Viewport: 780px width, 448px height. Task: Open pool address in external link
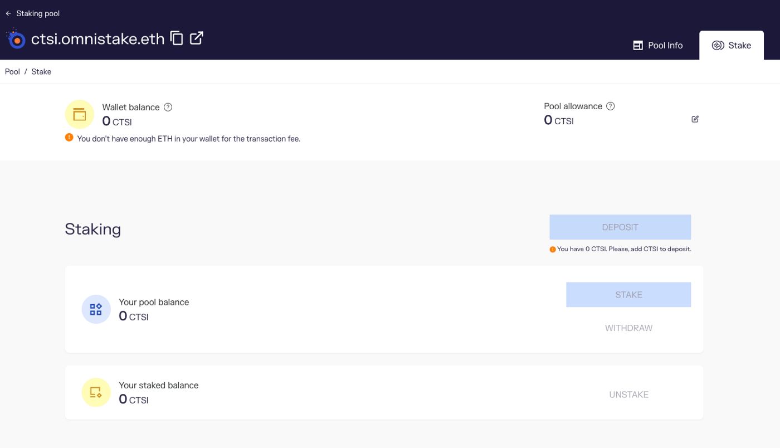pyautogui.click(x=196, y=38)
